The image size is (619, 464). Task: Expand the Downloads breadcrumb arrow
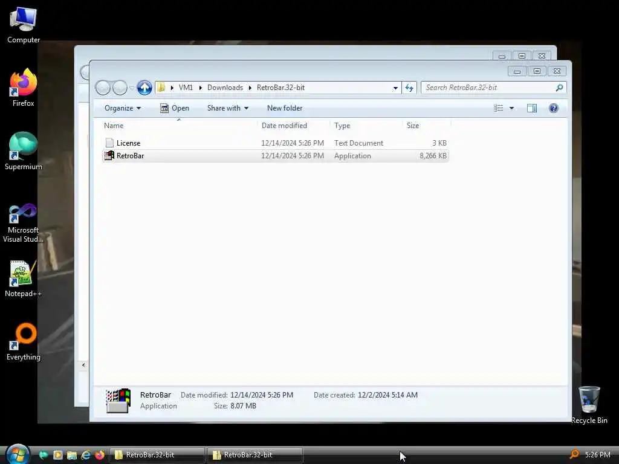[x=250, y=88]
